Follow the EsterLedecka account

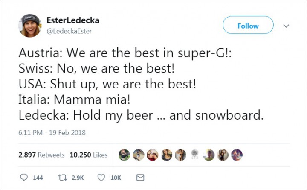(248, 25)
